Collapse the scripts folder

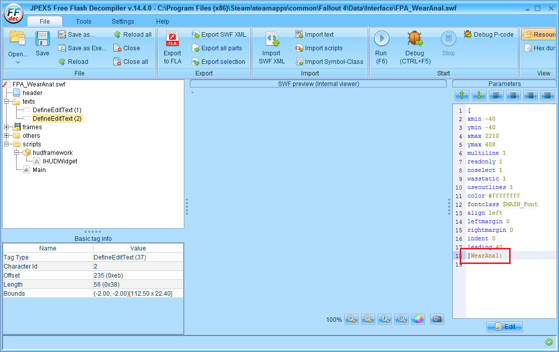click(7, 144)
